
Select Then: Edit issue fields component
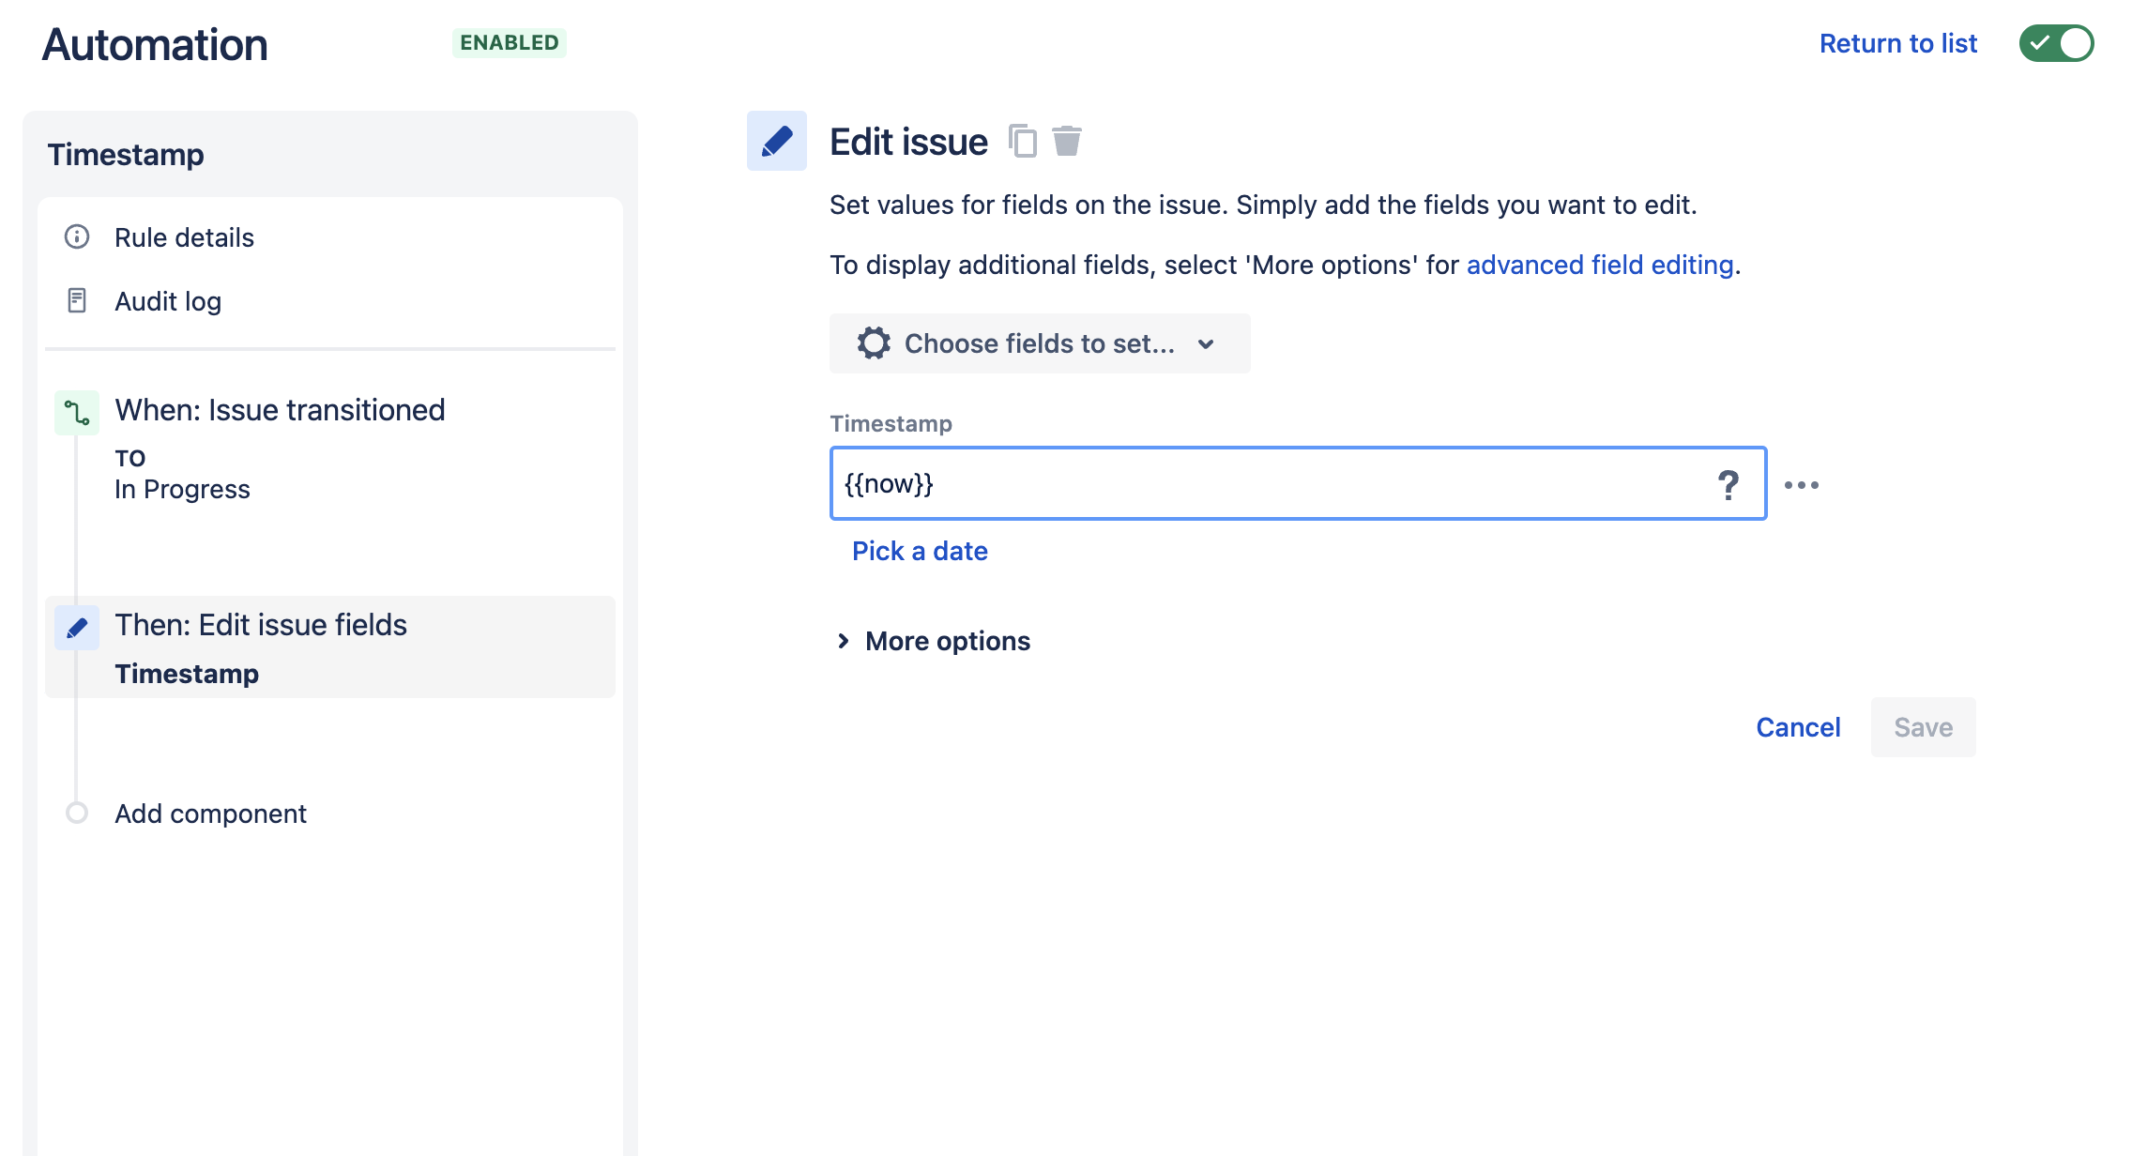[x=330, y=647]
